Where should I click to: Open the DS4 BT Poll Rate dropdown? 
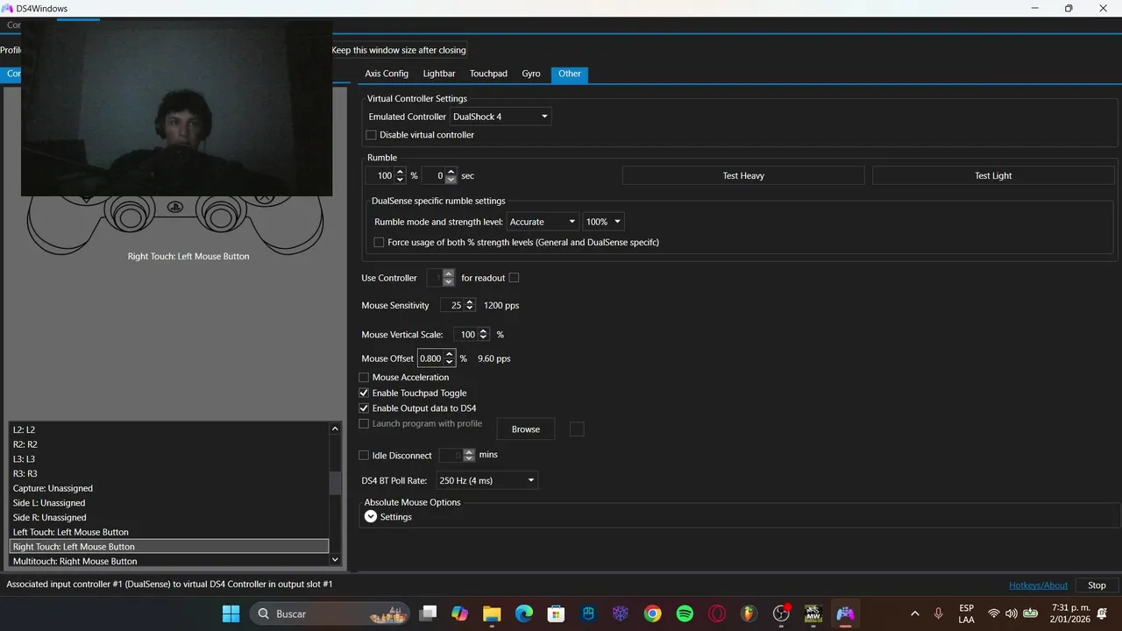(x=486, y=480)
